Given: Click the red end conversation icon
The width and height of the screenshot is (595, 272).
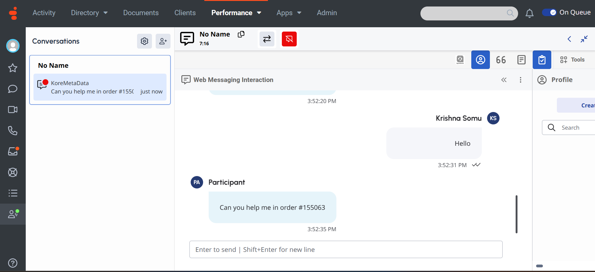Looking at the screenshot, I should (289, 39).
